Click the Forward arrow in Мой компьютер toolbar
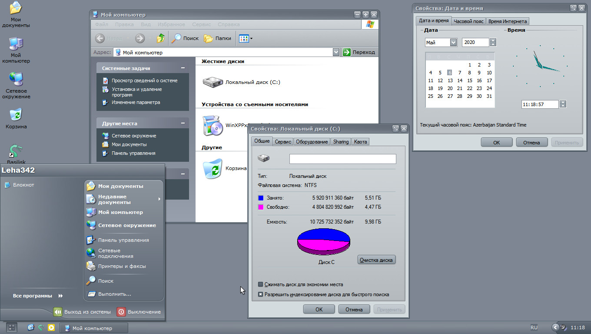This screenshot has width=591, height=334. [140, 38]
